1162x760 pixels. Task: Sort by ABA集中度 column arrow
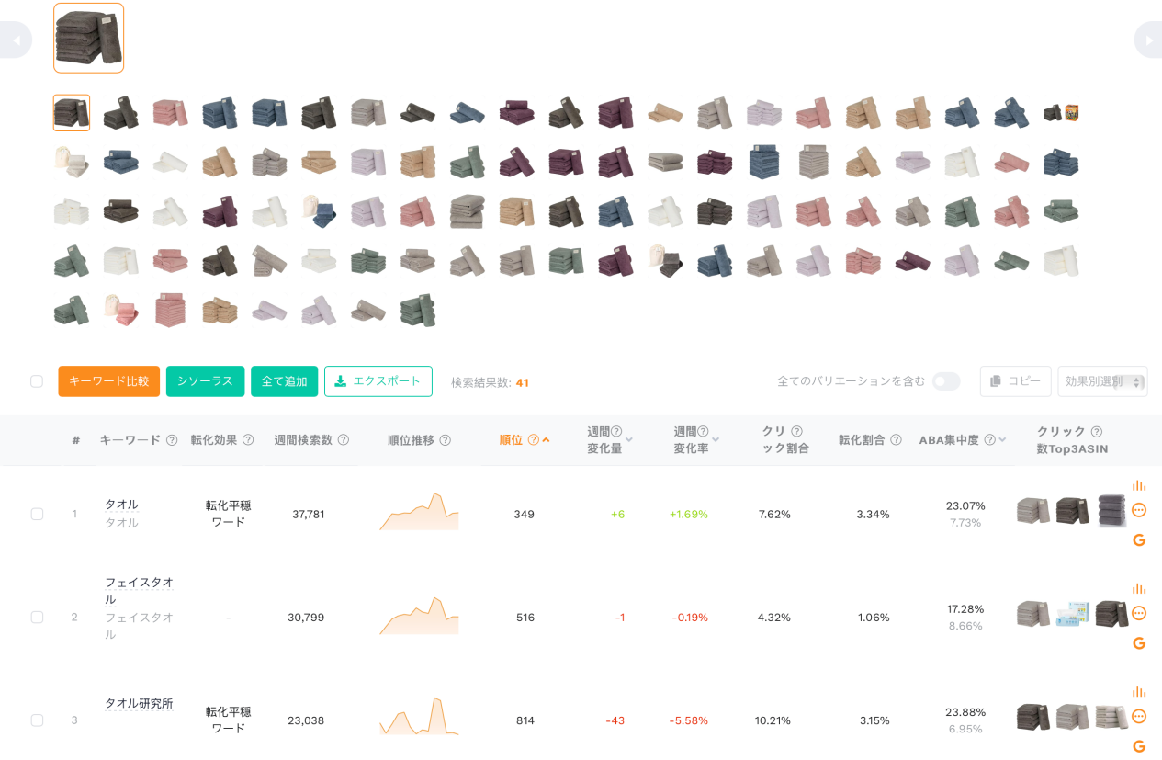(x=1002, y=440)
